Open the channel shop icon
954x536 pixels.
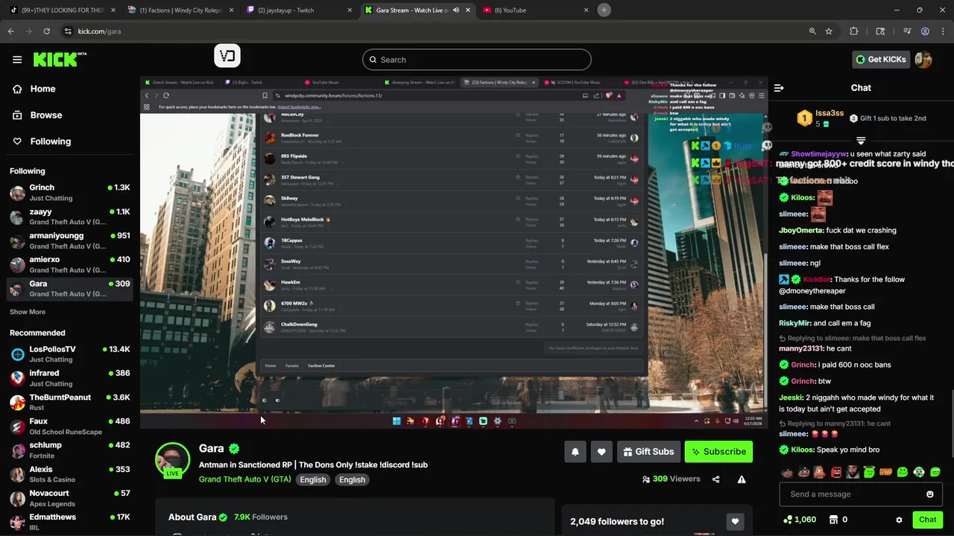coord(833,520)
